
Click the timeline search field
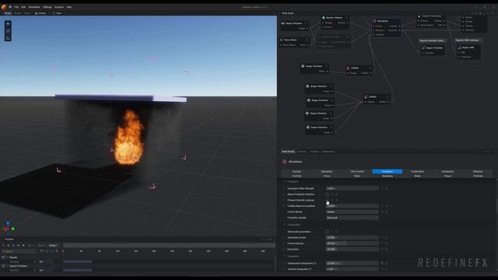(x=19, y=251)
